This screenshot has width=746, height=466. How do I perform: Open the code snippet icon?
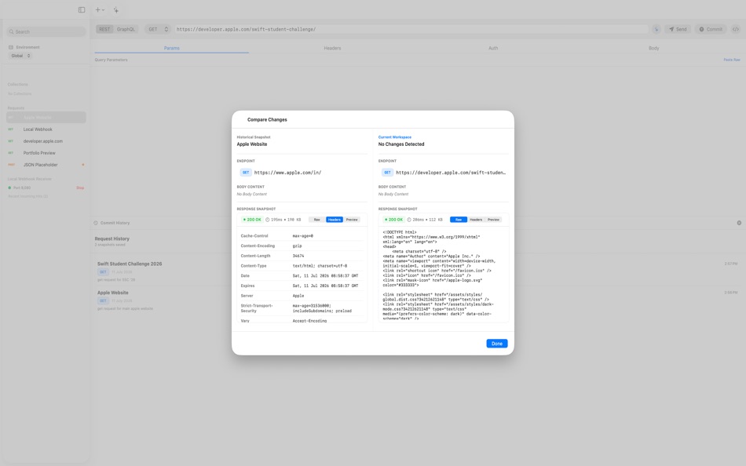tap(735, 29)
